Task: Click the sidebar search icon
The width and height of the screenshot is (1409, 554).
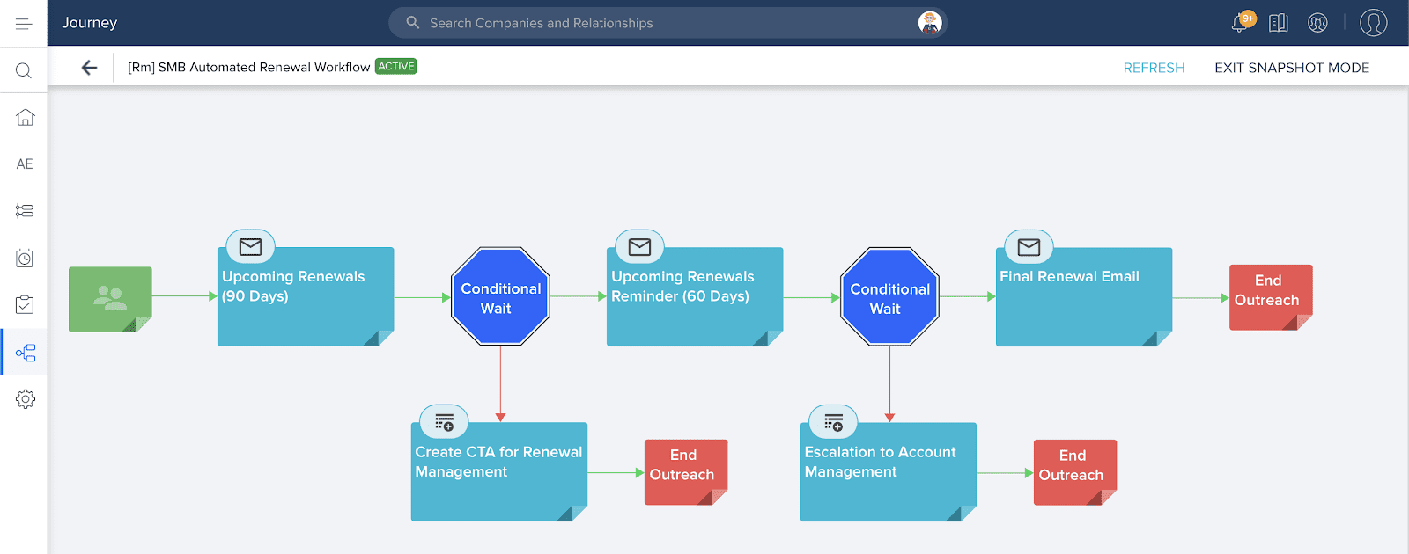Action: [24, 70]
